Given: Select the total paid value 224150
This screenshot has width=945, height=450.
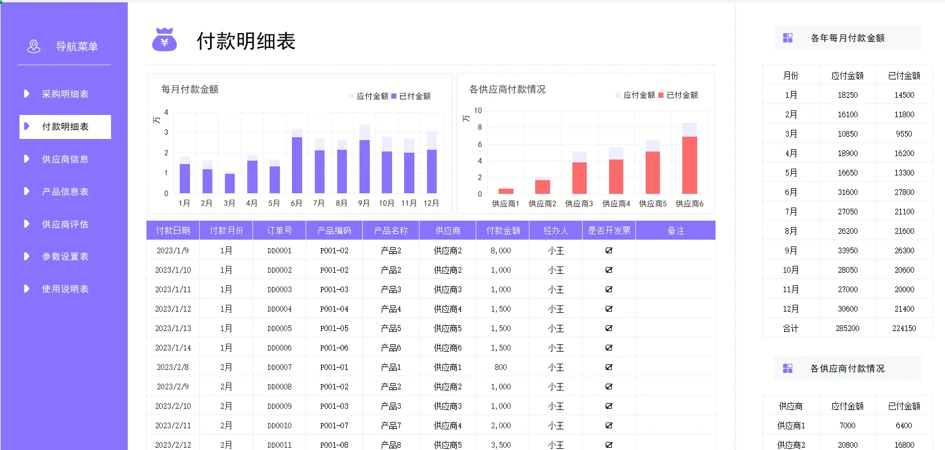Looking at the screenshot, I should [904, 328].
